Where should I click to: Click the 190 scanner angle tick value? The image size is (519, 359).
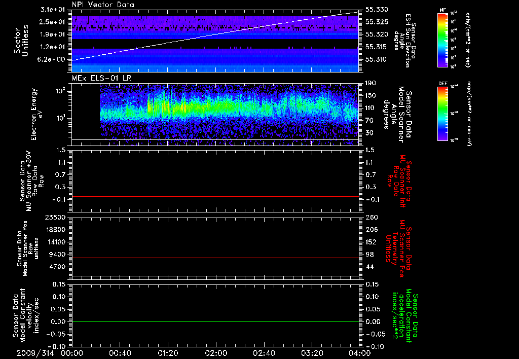click(x=370, y=83)
